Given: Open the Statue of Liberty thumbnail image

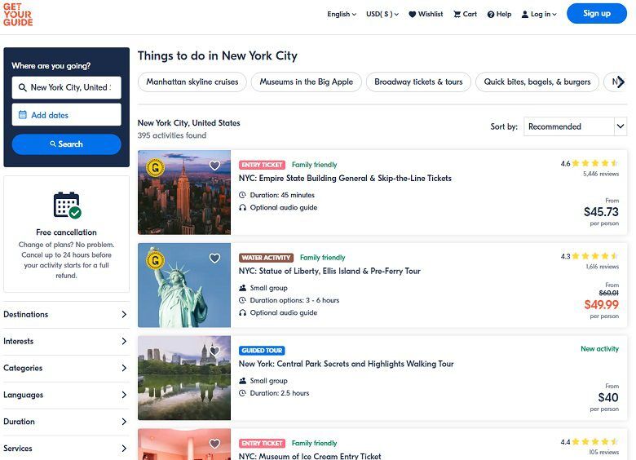Looking at the screenshot, I should (184, 285).
